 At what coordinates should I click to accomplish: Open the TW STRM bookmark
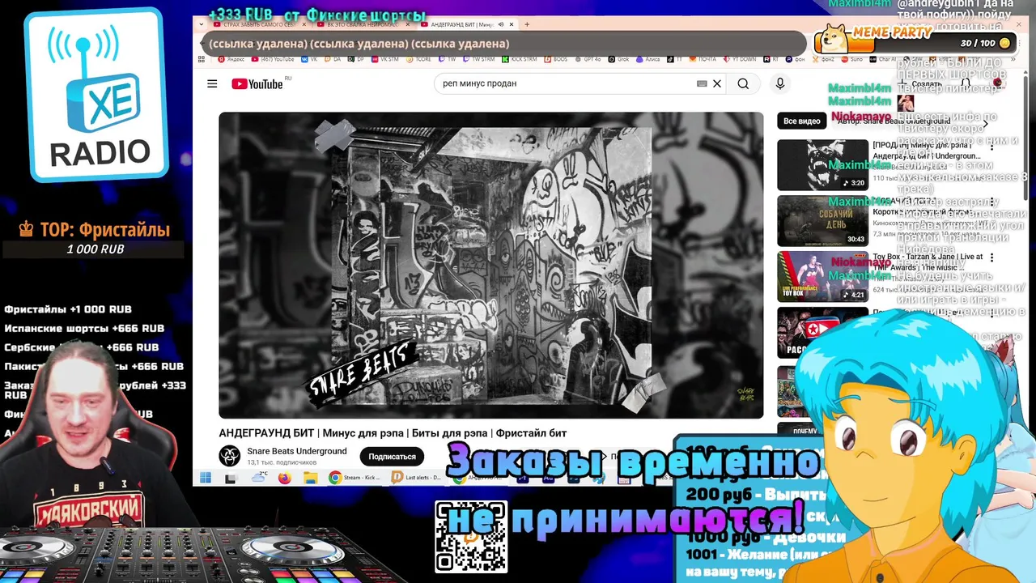click(479, 59)
